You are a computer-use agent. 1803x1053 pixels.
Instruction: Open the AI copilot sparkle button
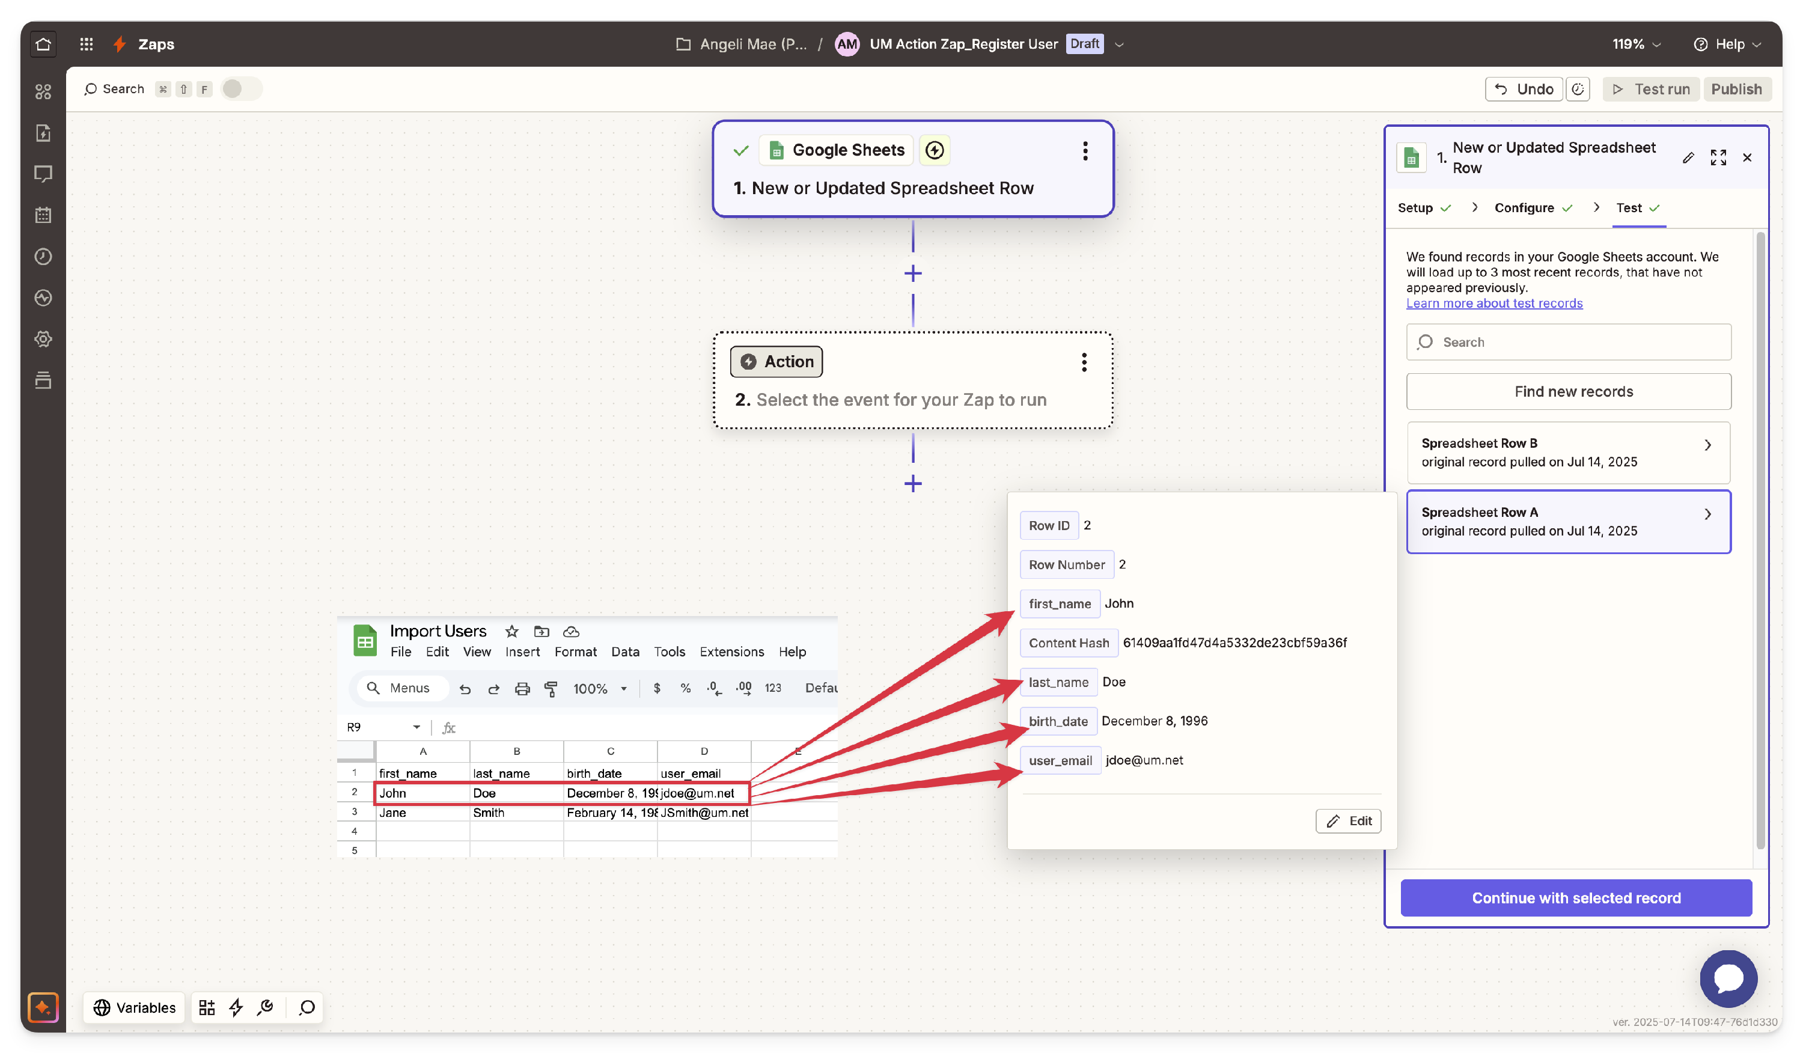43,1007
